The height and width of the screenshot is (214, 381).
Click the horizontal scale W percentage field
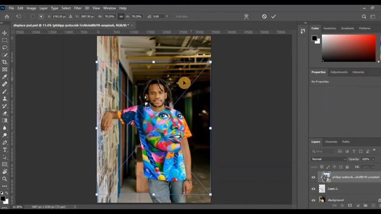[x=110, y=17]
